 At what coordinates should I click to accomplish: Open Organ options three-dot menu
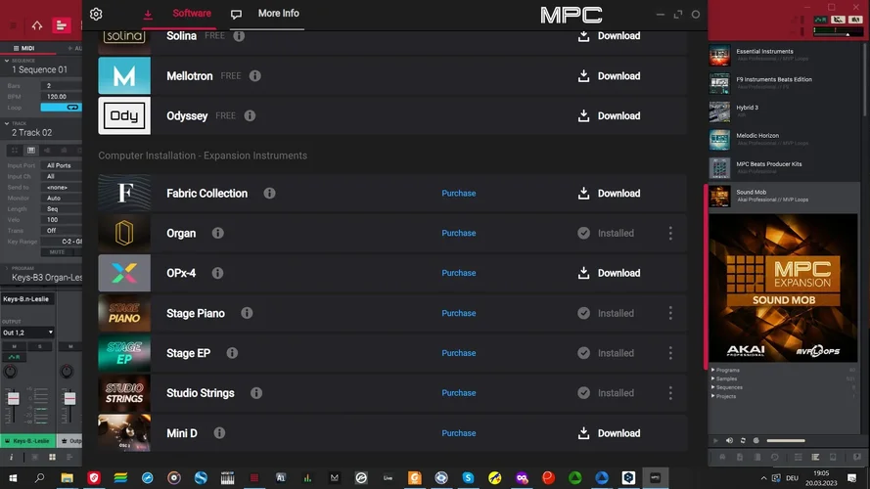[x=670, y=234]
